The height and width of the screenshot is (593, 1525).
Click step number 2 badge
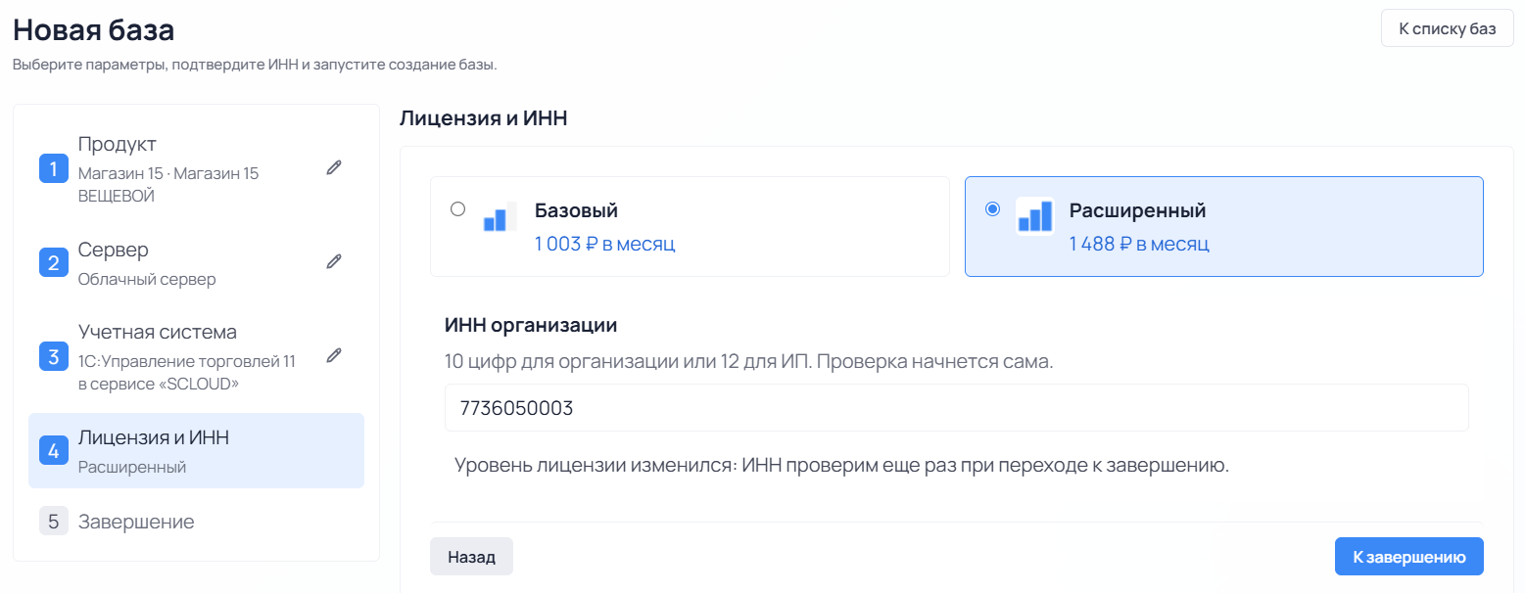pyautogui.click(x=53, y=262)
